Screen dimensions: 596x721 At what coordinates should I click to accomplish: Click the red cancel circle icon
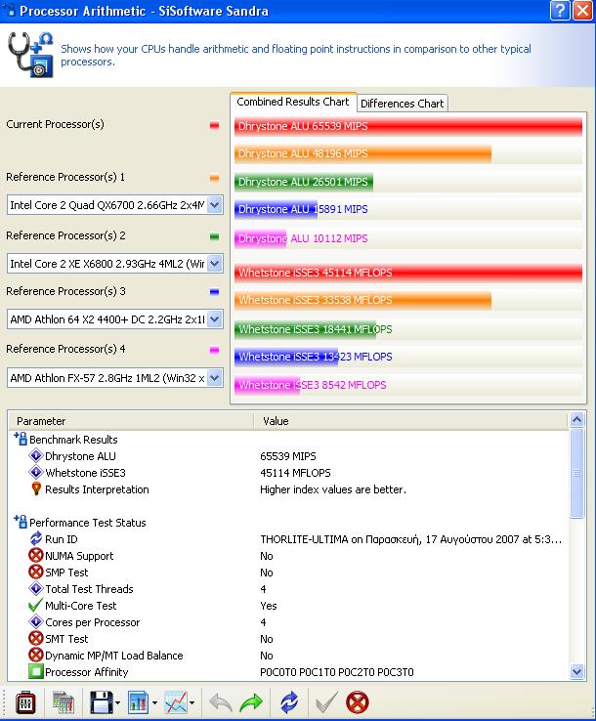click(358, 702)
